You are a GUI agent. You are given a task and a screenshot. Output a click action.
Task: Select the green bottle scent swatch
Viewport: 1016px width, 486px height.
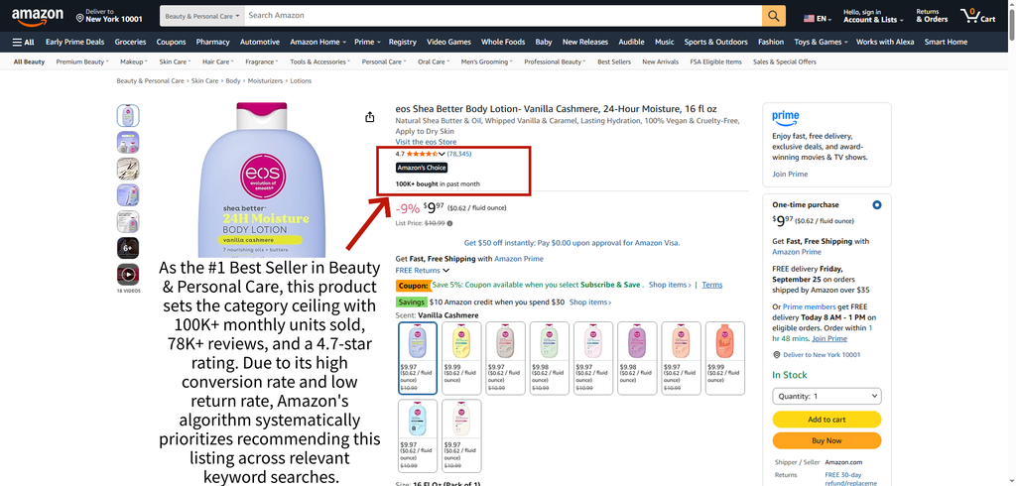(550, 358)
